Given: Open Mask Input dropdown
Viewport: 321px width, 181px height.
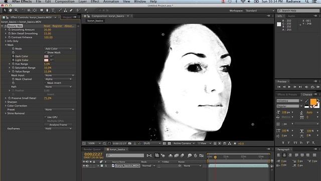Looking at the screenshot, I should point(59,75).
